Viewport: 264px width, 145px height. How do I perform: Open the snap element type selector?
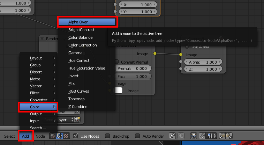(212, 136)
